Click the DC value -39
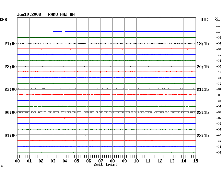 tap(219, 152)
